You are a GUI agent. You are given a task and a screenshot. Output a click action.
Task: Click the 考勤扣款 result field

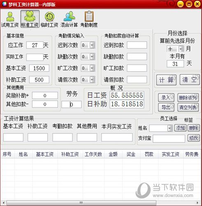63,137
